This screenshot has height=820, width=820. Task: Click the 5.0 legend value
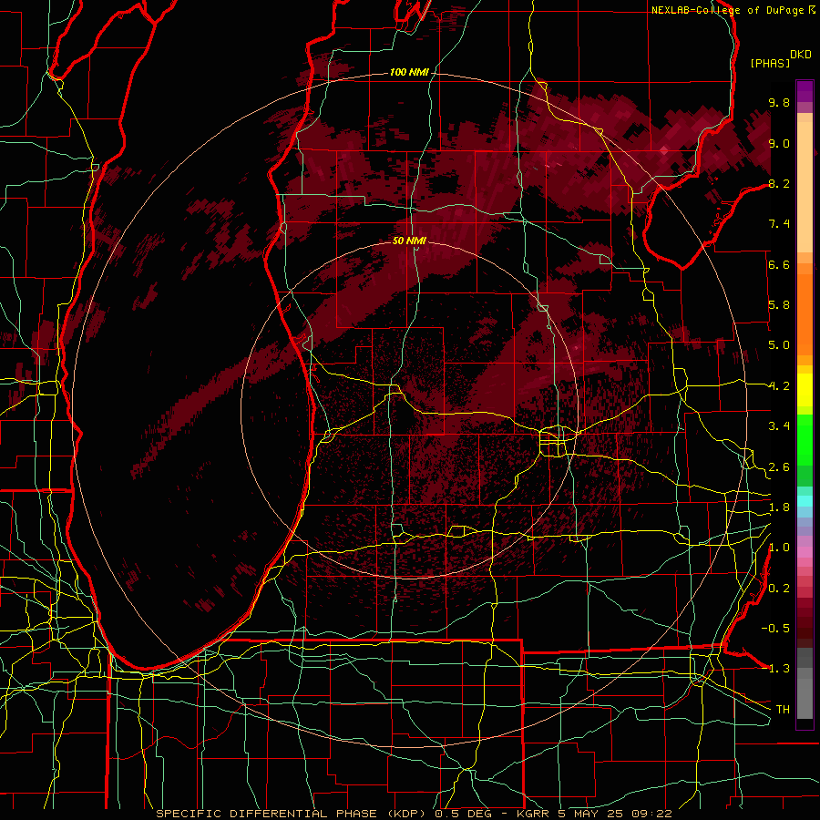click(x=779, y=345)
